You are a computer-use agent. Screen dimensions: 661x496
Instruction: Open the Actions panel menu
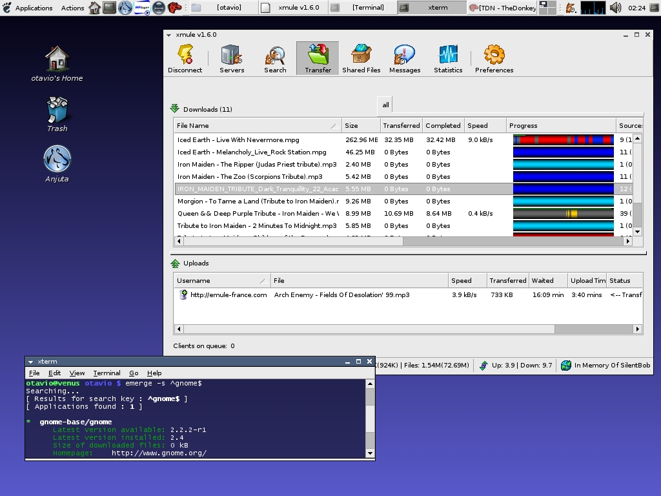72,8
